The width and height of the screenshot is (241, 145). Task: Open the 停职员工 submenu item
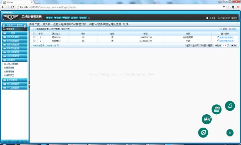coord(10,75)
